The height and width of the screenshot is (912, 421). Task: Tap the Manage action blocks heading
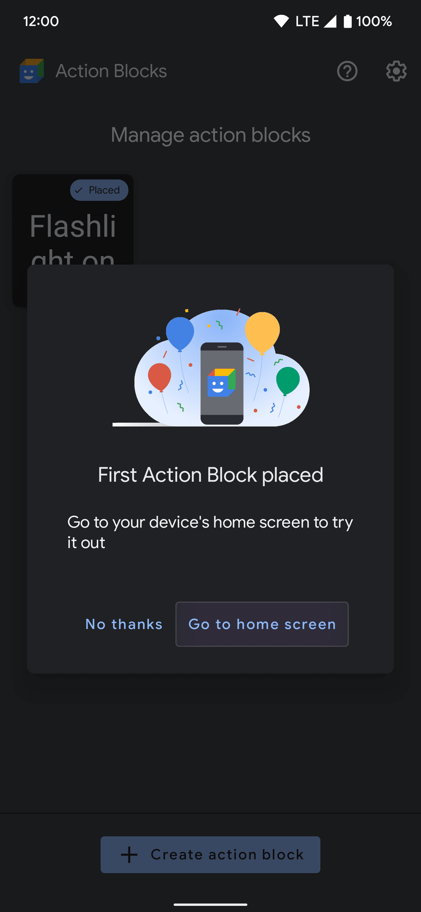pos(210,135)
